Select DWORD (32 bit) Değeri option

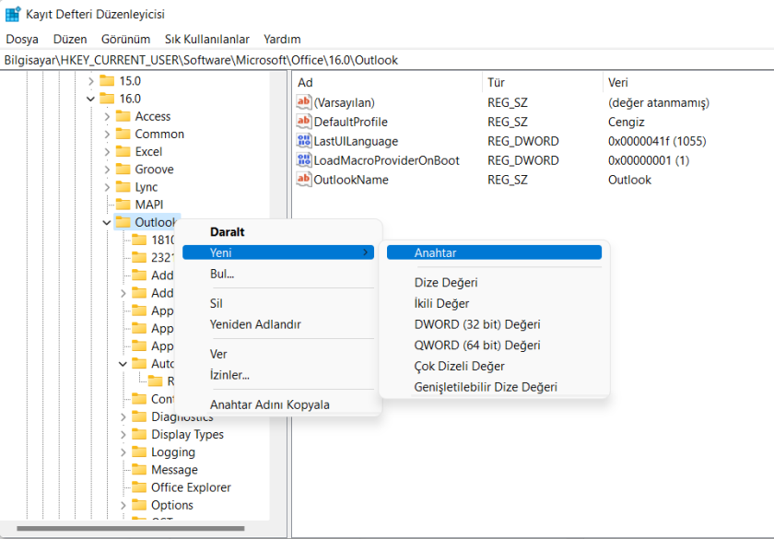point(476,324)
